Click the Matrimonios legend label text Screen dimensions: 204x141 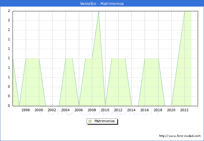click(105, 121)
